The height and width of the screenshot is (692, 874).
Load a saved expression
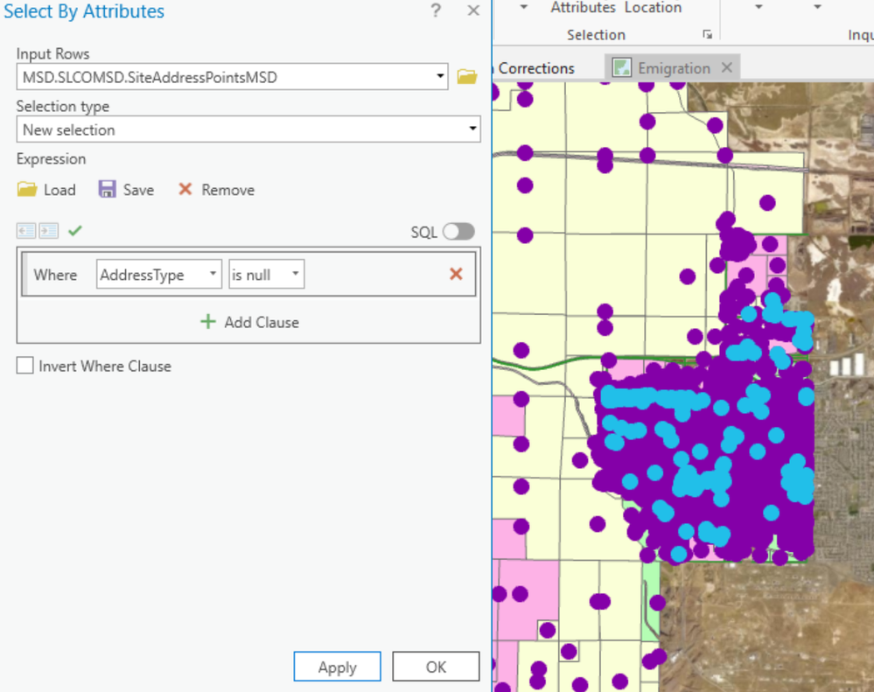pyautogui.click(x=46, y=190)
